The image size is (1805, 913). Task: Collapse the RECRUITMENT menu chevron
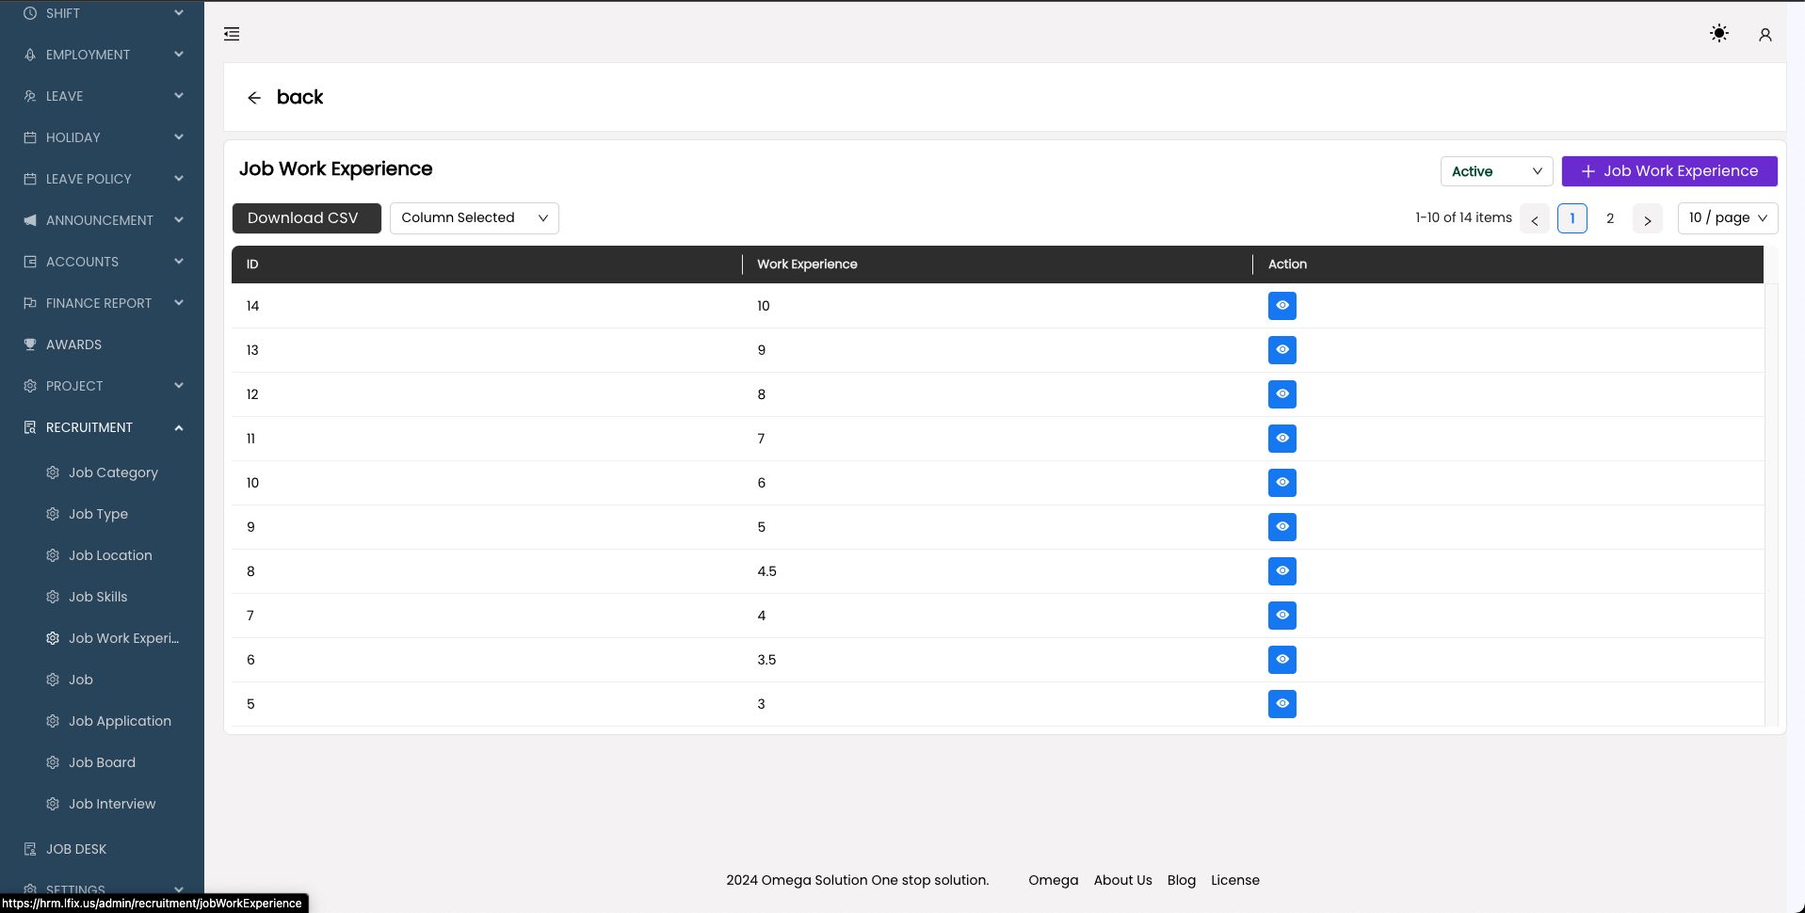179,427
